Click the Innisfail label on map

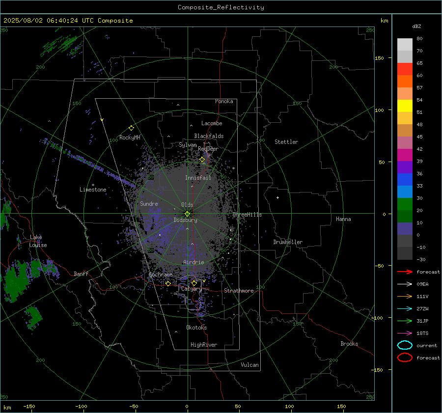click(198, 178)
